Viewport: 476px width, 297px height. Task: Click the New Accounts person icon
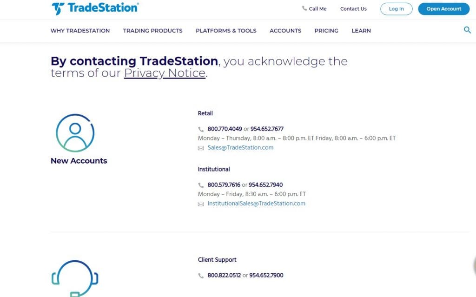75,133
